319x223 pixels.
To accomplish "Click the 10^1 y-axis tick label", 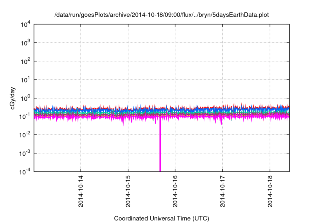I will coord(25,80).
